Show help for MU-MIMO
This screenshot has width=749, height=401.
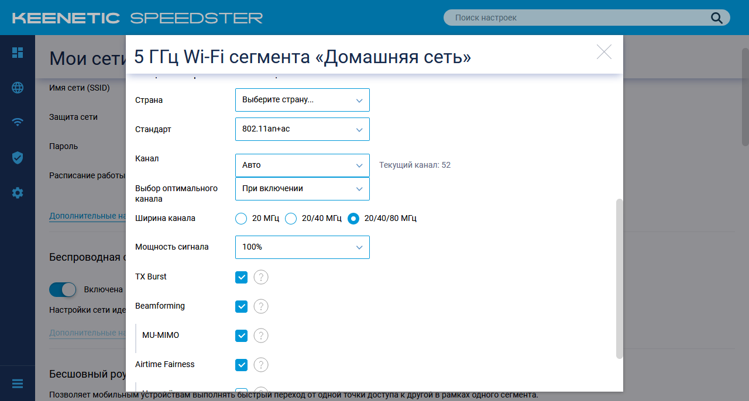[x=261, y=336]
